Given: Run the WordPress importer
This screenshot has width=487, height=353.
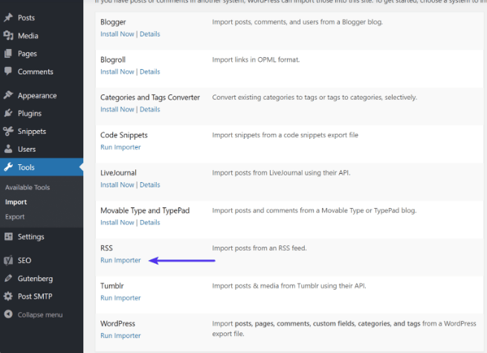Looking at the screenshot, I should click(120, 336).
